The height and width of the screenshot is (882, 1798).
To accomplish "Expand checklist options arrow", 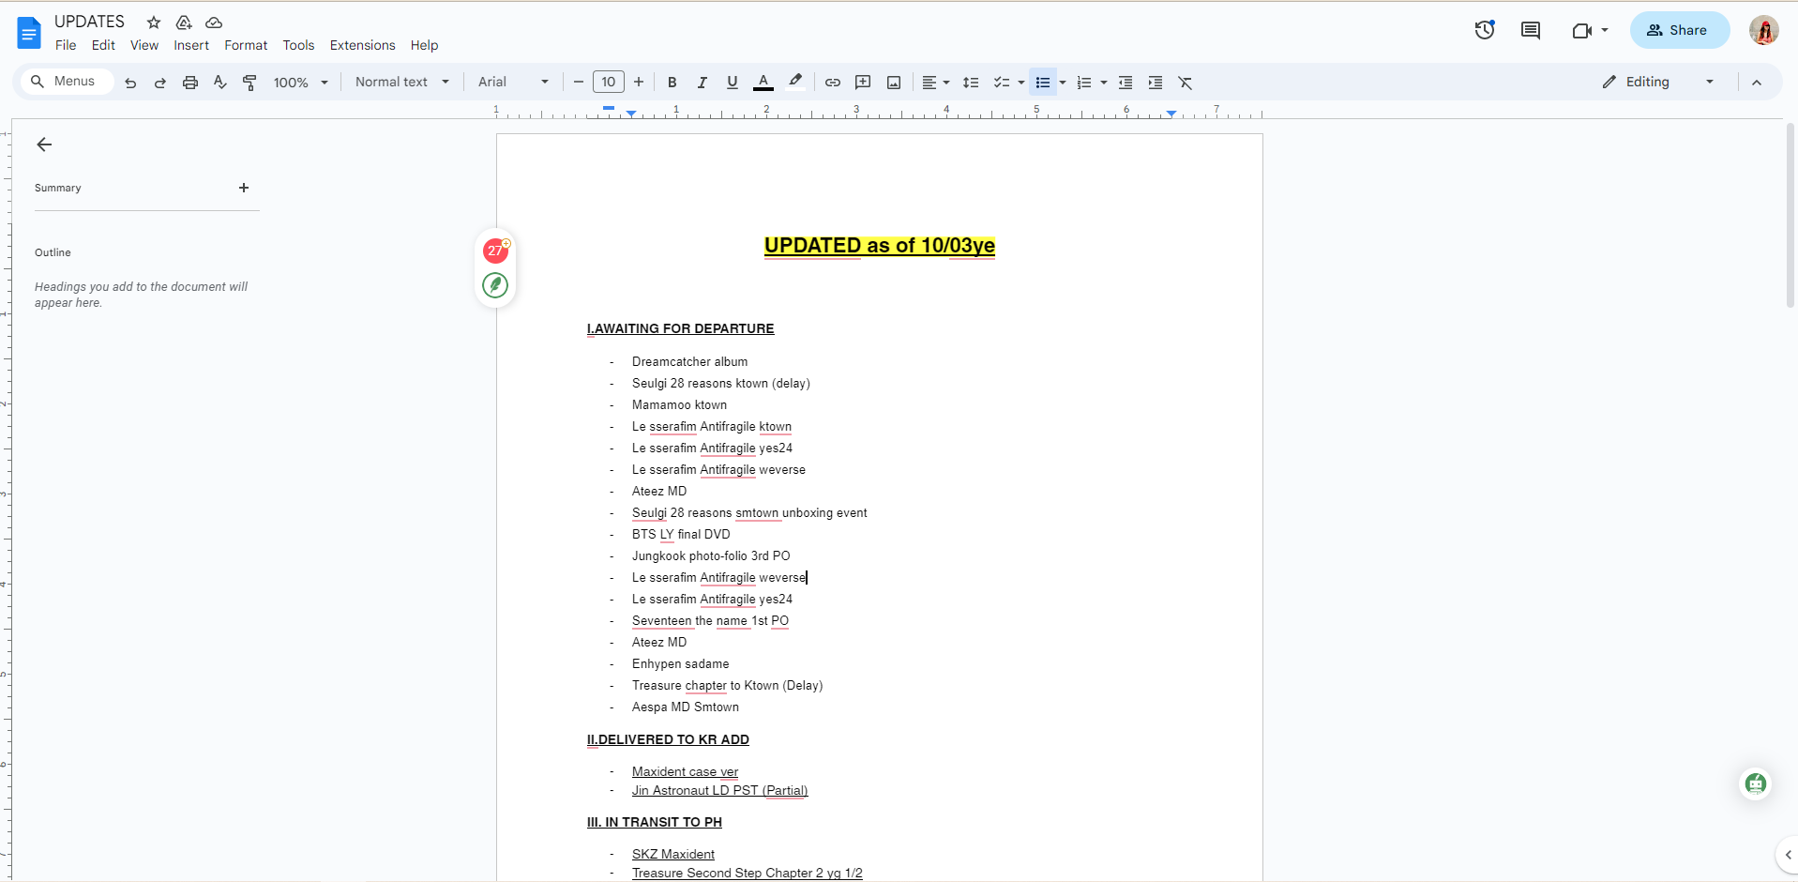I will [x=1021, y=83].
